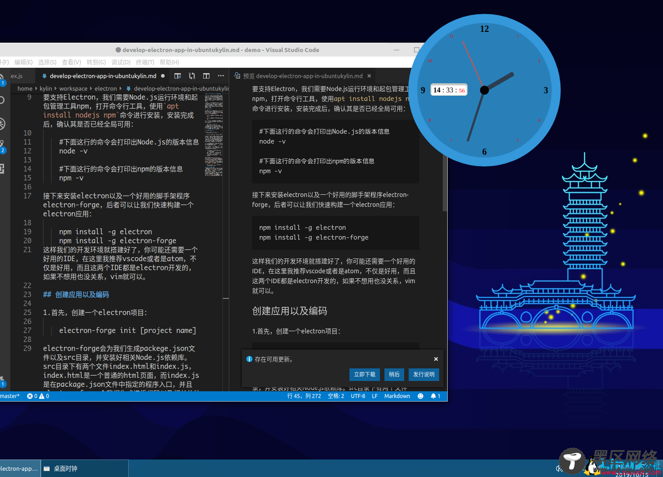Image resolution: width=663 pixels, height=477 pixels.
Task: Click the 12 on the desktop clock
Action: pyautogui.click(x=484, y=29)
